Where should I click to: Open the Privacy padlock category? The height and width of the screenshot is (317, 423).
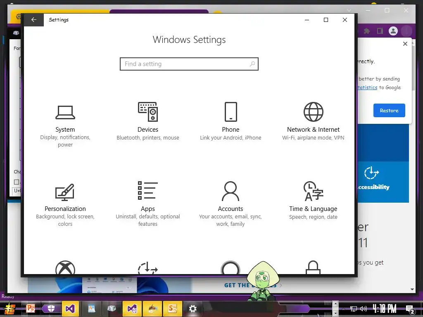(x=313, y=267)
